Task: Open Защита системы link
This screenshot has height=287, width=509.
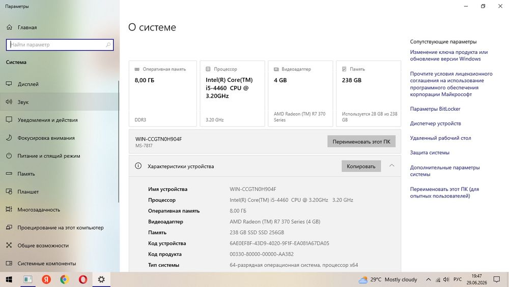Action: [430, 152]
